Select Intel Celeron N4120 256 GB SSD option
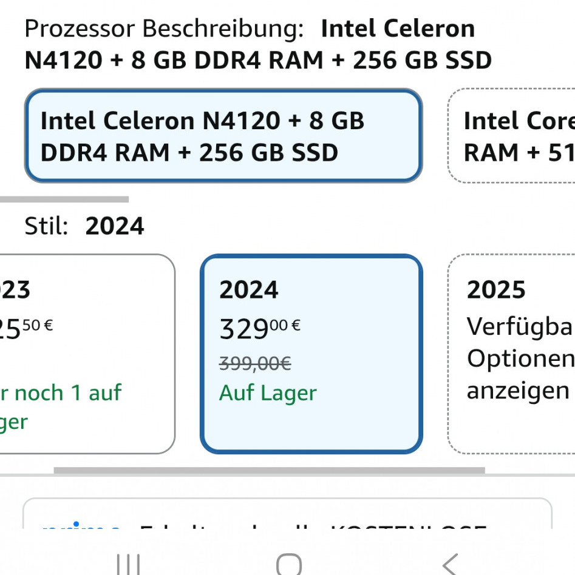 223,136
